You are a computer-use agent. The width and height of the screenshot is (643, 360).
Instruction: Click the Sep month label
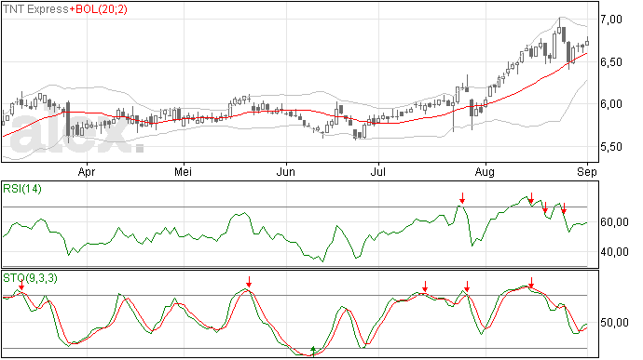(x=587, y=172)
